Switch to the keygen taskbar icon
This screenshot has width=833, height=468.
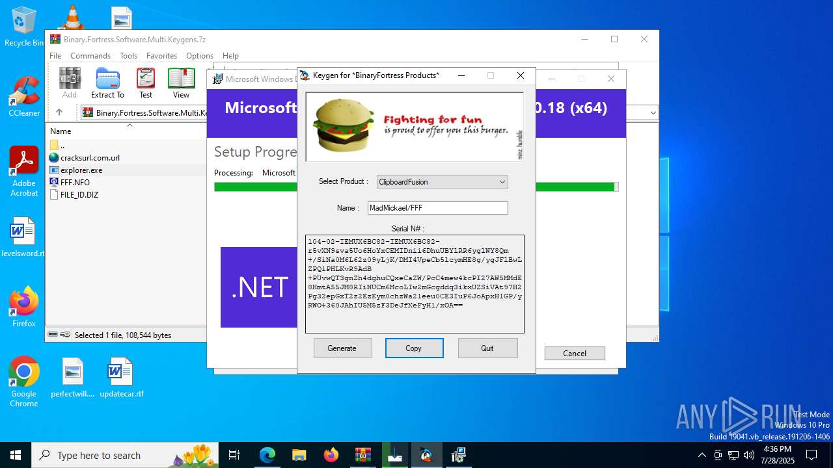pos(427,455)
